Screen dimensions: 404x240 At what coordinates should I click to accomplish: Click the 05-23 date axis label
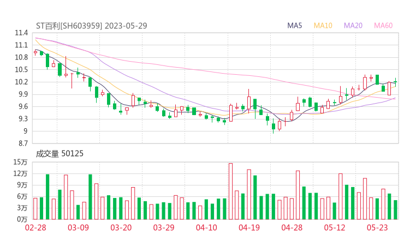[x=377, y=227]
